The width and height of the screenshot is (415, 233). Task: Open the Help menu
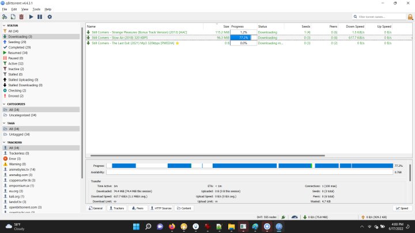click(48, 9)
